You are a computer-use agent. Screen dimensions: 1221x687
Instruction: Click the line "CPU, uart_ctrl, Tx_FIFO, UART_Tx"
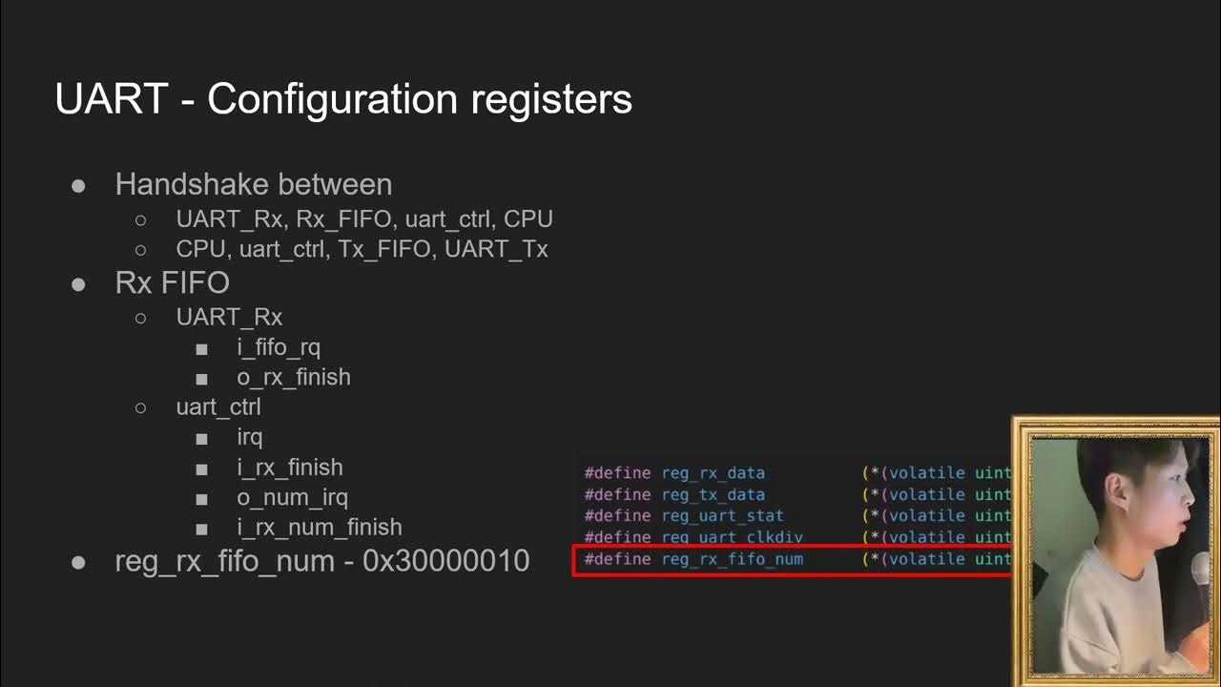[362, 249]
